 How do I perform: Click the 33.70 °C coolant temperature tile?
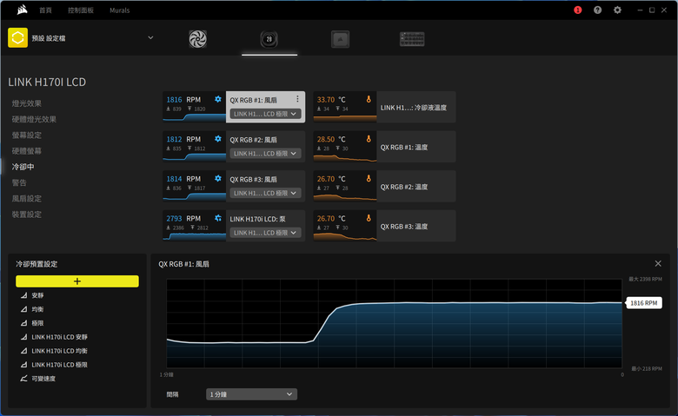point(345,107)
